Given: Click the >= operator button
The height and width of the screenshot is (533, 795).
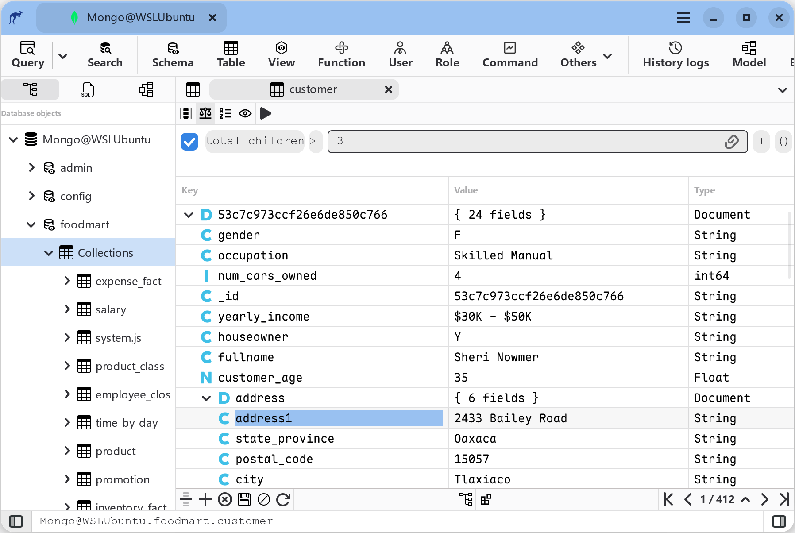Looking at the screenshot, I should (316, 142).
